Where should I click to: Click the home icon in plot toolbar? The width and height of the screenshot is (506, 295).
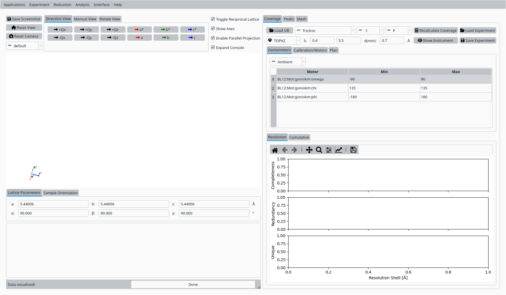275,150
